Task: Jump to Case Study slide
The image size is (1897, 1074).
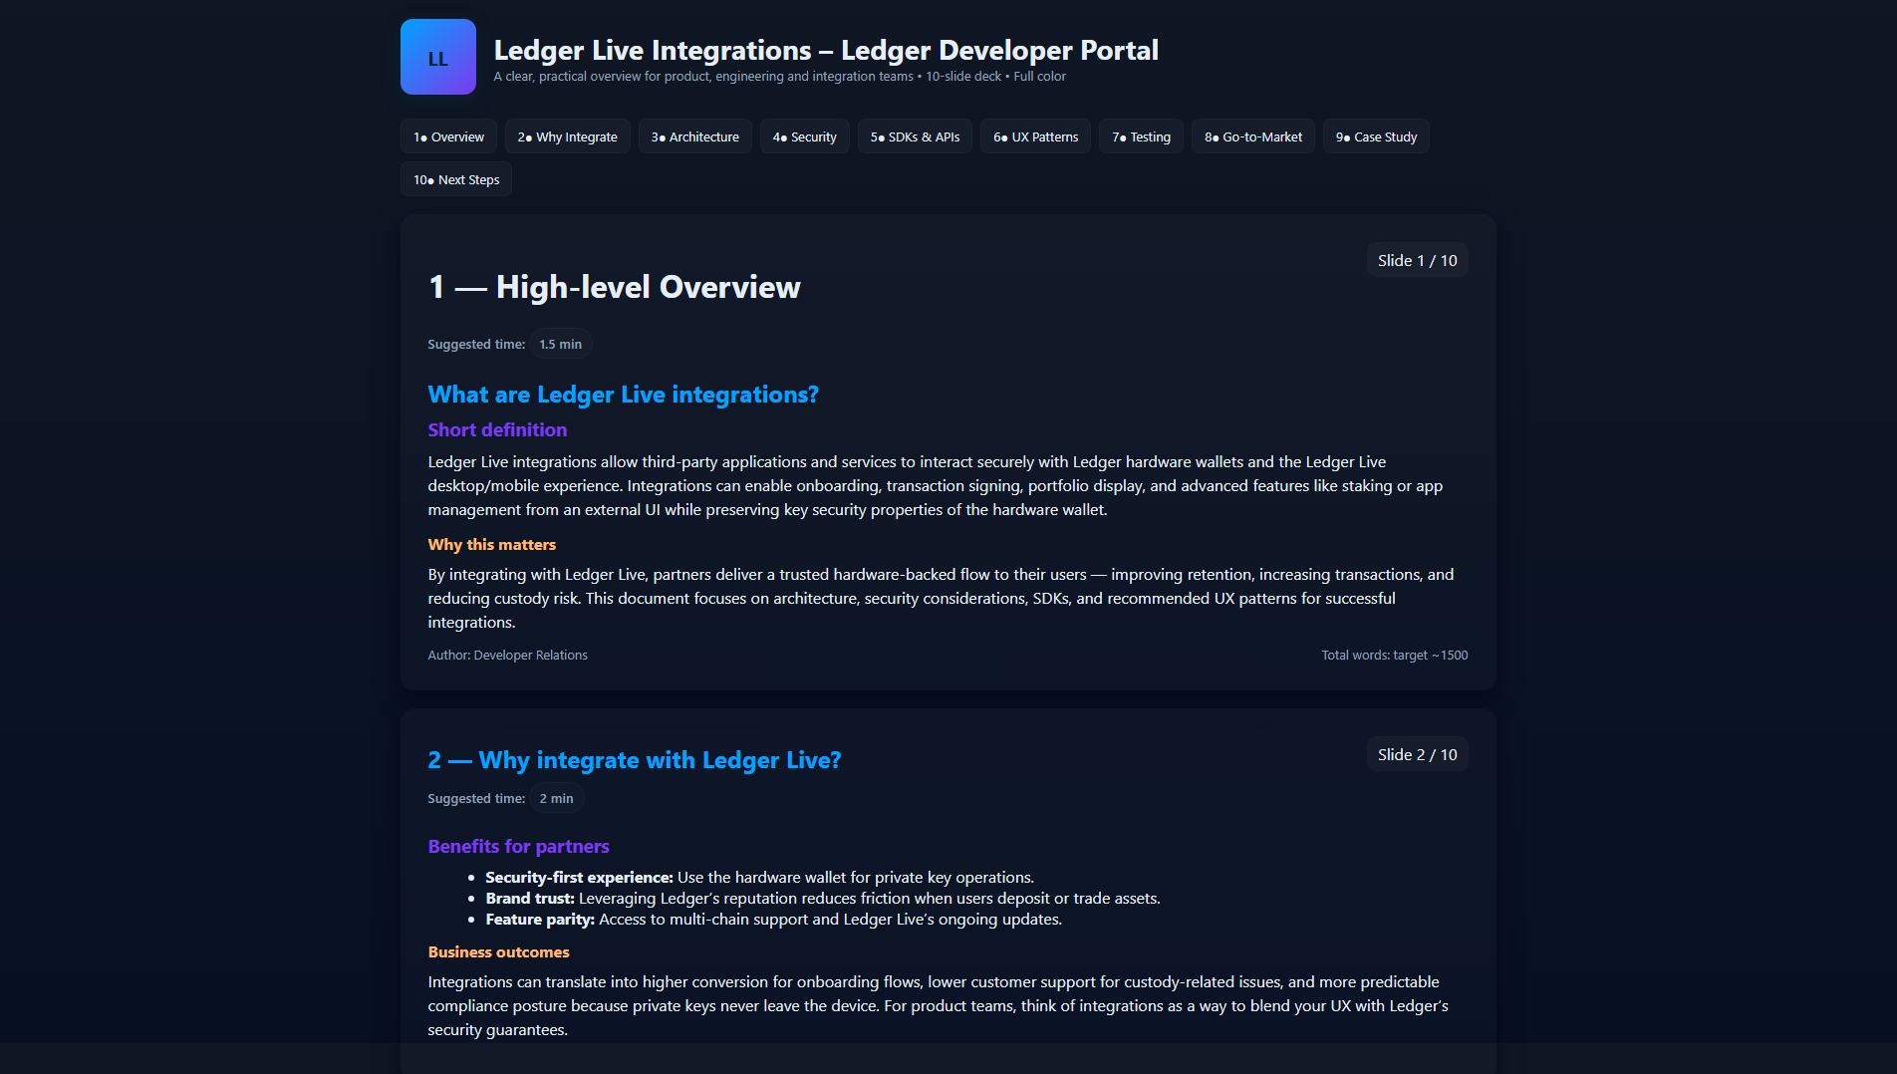Action: [1376, 137]
